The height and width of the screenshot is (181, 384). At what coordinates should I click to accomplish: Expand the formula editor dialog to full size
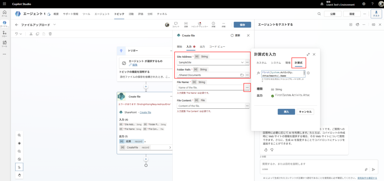tap(308, 54)
